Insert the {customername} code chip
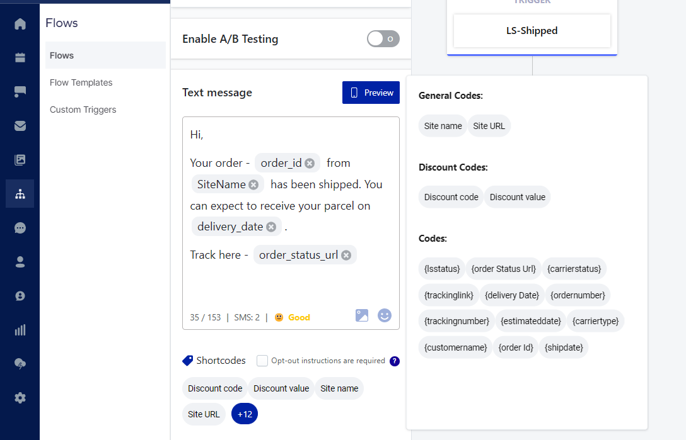 pos(456,347)
